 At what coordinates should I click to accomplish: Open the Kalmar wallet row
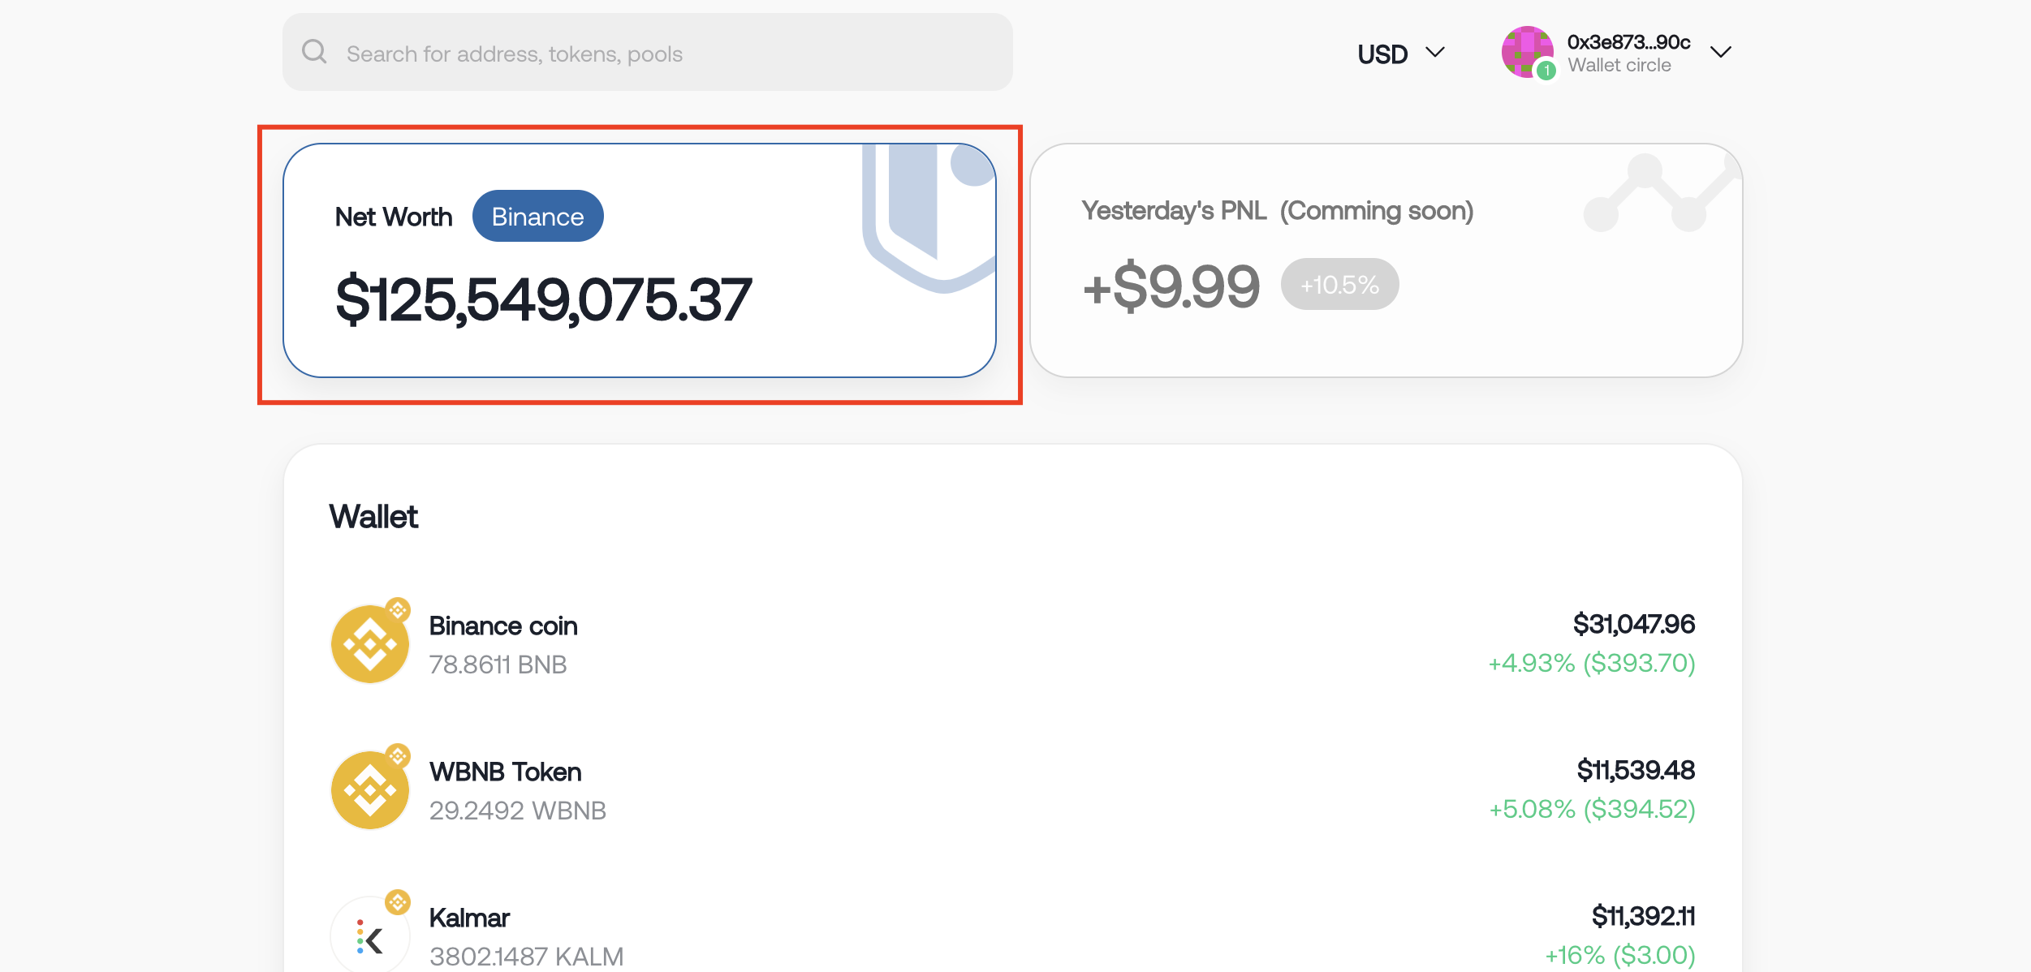tap(1012, 935)
